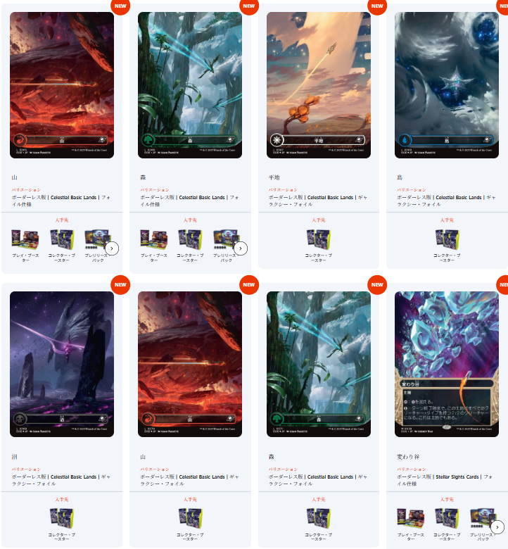
Task: Click Collector Booster icon under 平地 card
Action: pyautogui.click(x=318, y=239)
